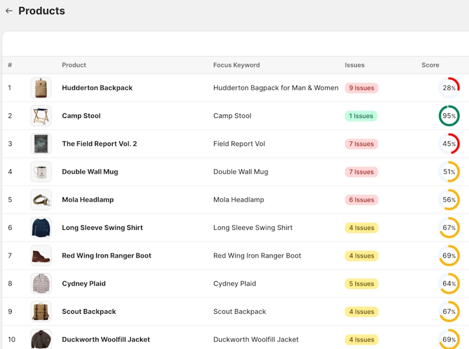Click the 5 Issues badge for Cydney Plaid
Image resolution: width=469 pixels, height=349 pixels.
(362, 284)
